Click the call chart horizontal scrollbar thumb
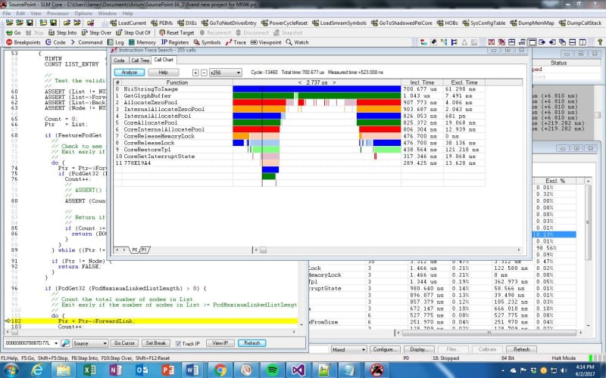This screenshot has width=606, height=378. (x=263, y=250)
